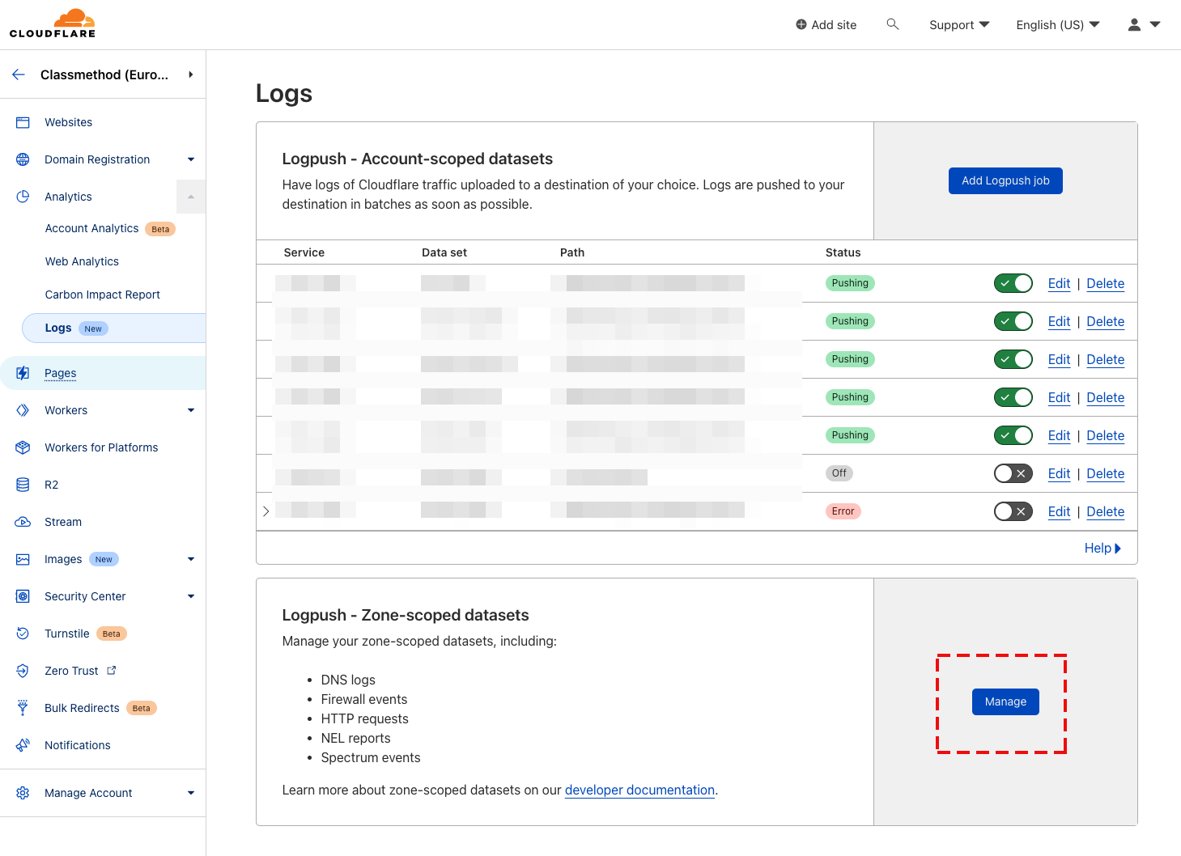
Task: Open the search magnifier
Action: click(x=892, y=24)
